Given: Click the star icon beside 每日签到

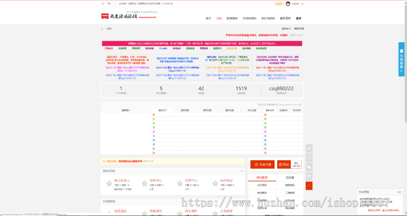Looking at the screenshot, I should pos(109,183).
